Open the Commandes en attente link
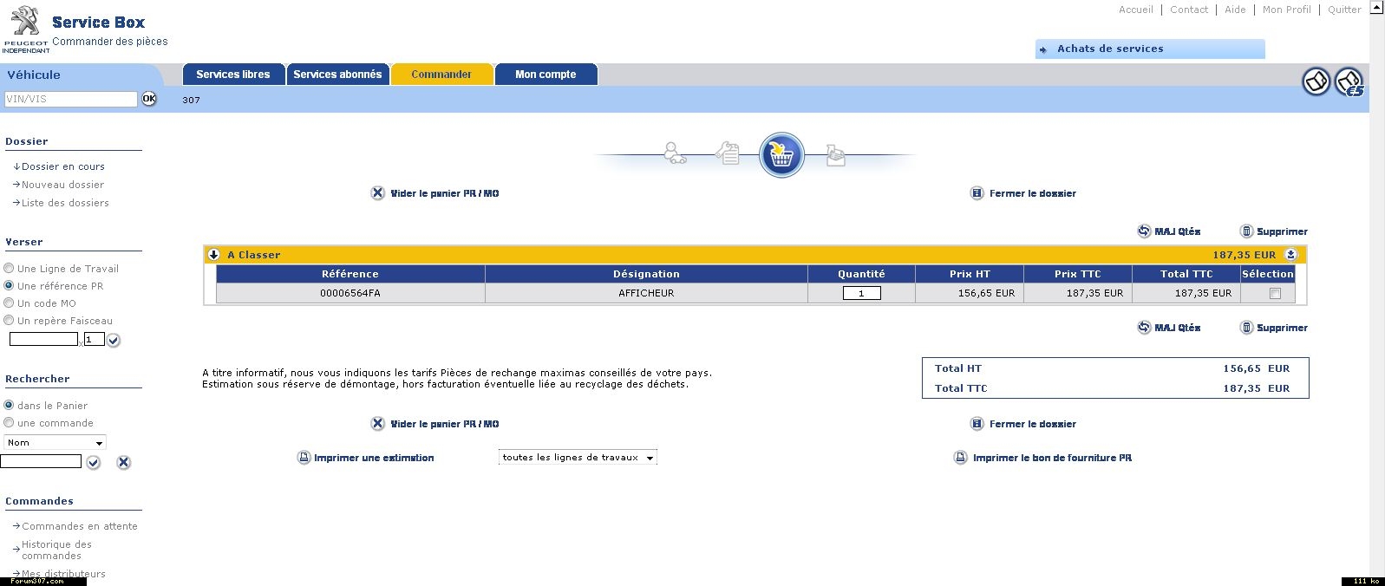 point(79,526)
